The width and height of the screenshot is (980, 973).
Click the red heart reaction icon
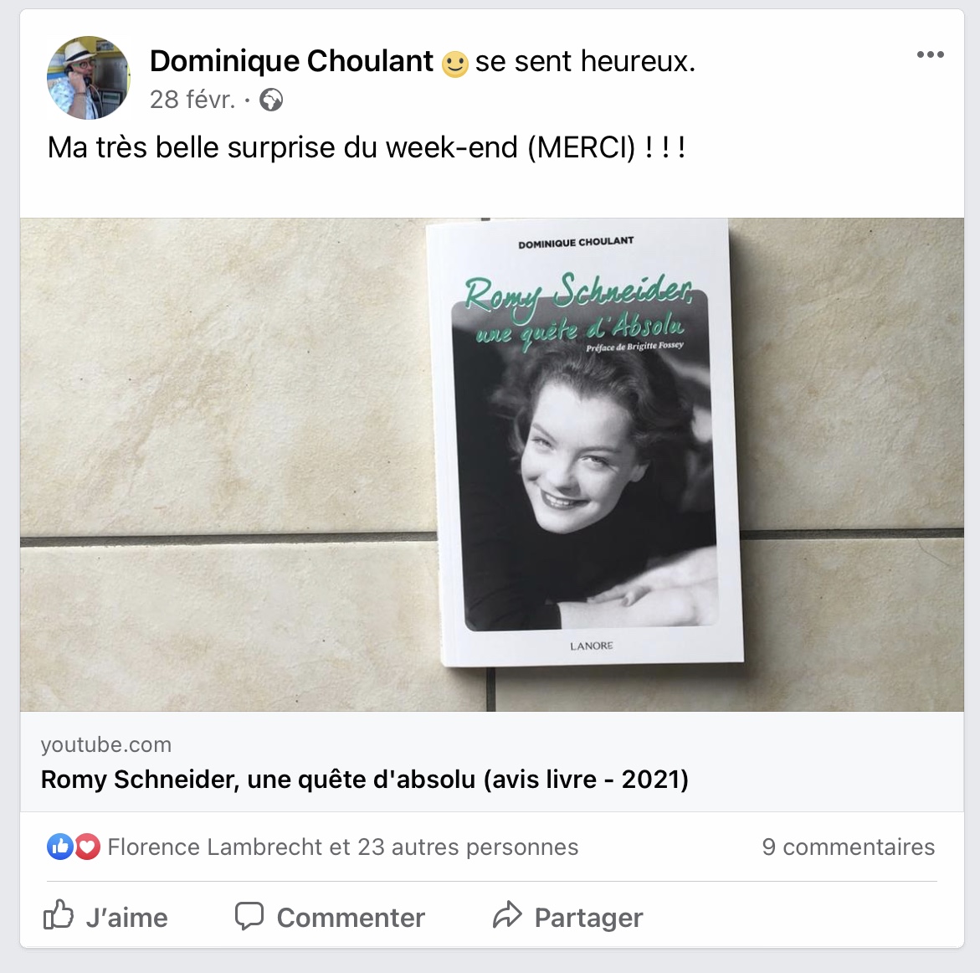pos(88,847)
